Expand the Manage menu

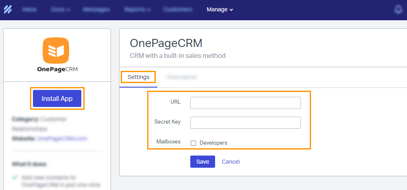(220, 10)
